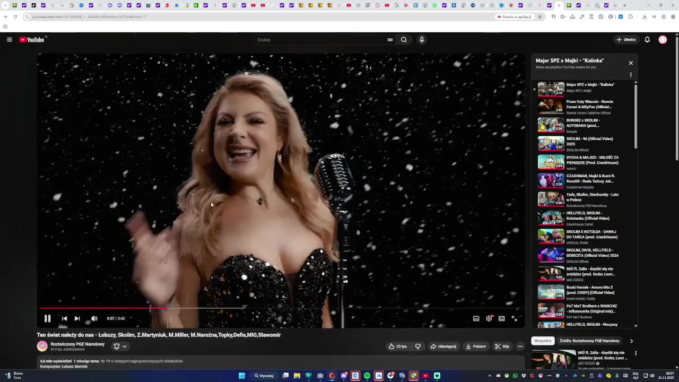This screenshot has height=382, width=679.
Task: Open MIÜ ft. Zalia recommended video thumbnail
Action: [554, 359]
